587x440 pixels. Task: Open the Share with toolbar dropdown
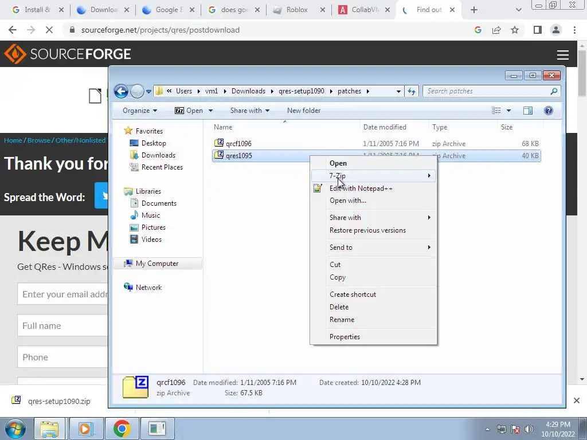click(250, 111)
